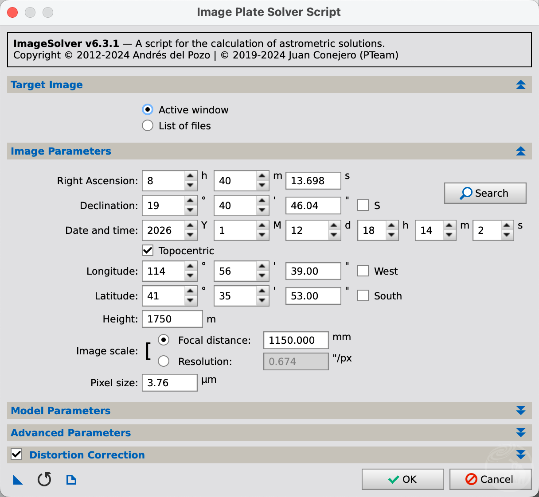The height and width of the screenshot is (497, 539).
Task: Collapse the Target Image section arrow
Action: [520, 85]
